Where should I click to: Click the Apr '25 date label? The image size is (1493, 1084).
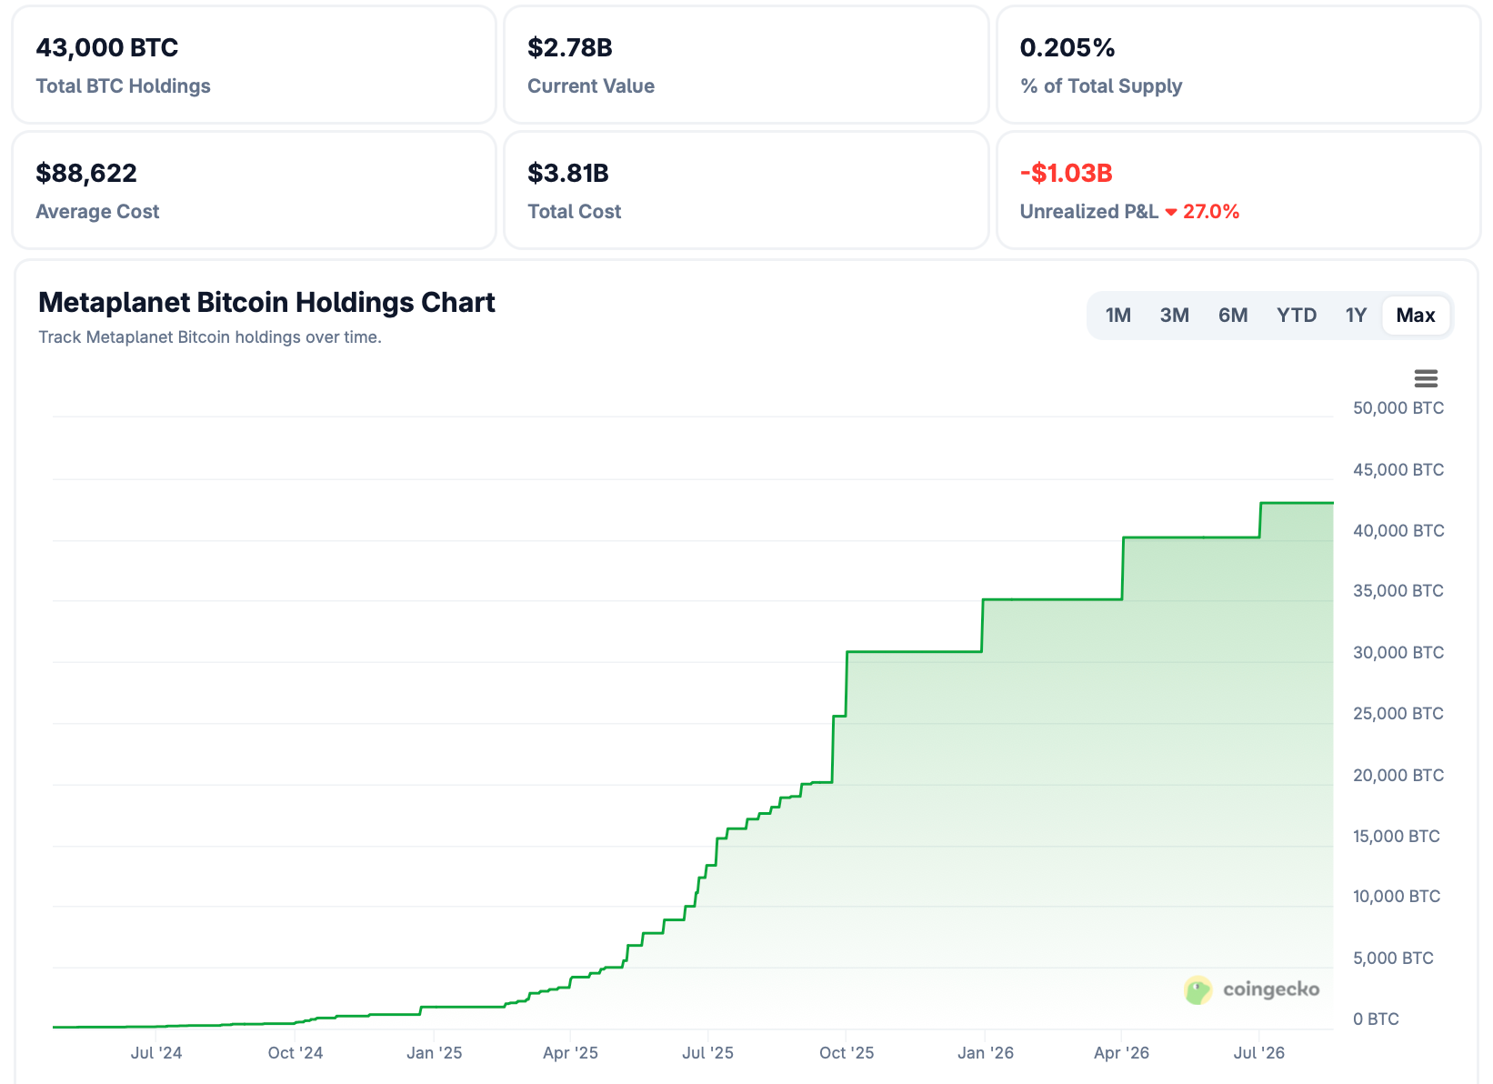(x=570, y=1053)
